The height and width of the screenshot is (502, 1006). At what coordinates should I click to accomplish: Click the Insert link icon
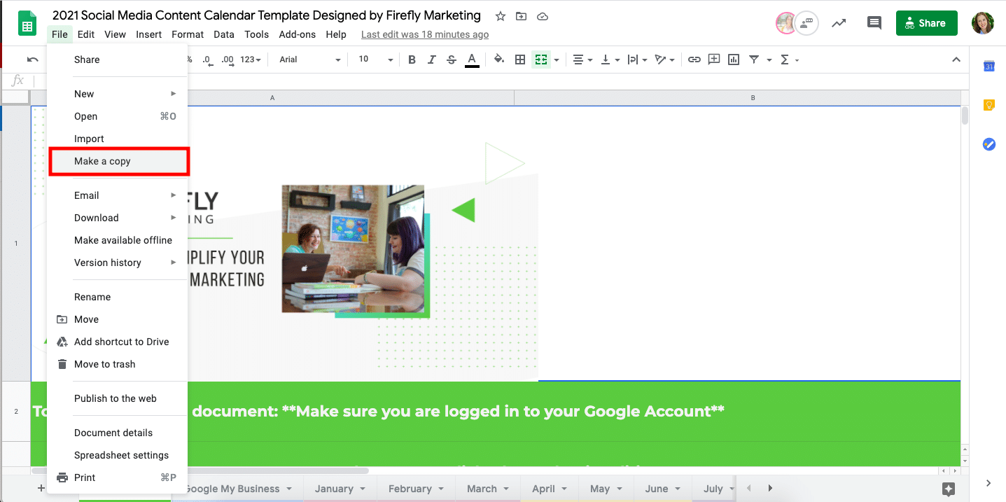point(694,60)
